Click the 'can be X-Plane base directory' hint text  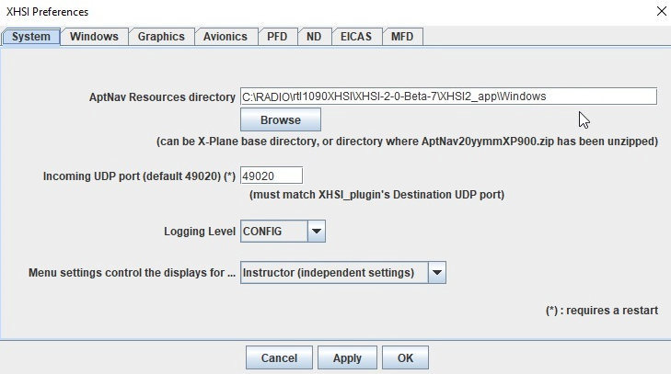click(x=407, y=142)
